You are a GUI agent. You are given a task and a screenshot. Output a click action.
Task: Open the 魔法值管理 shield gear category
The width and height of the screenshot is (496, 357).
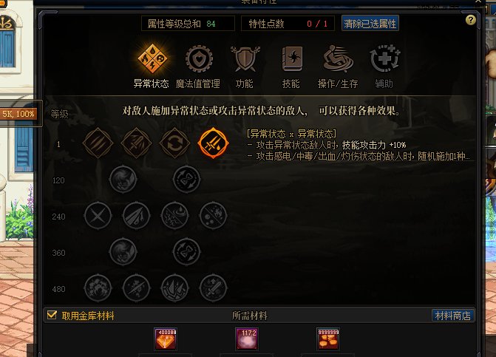pos(199,59)
